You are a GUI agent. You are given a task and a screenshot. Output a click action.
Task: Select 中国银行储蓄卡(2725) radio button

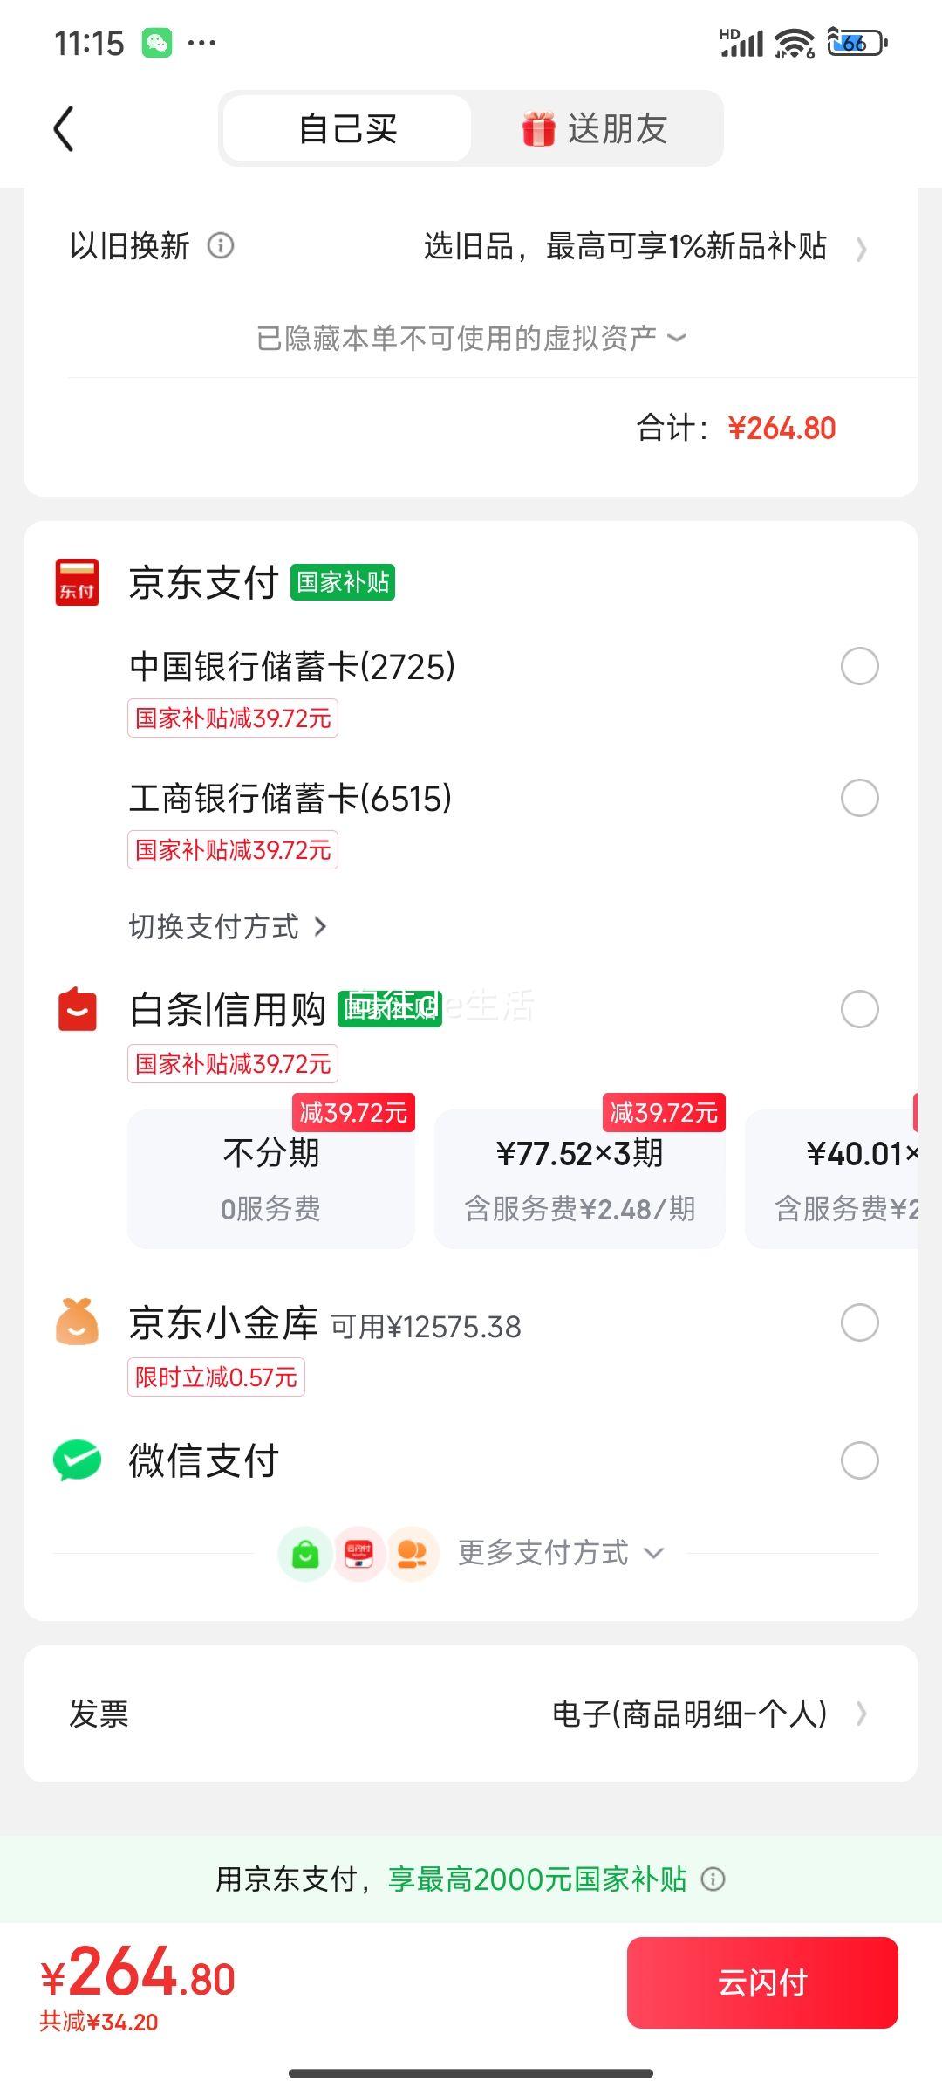(859, 666)
